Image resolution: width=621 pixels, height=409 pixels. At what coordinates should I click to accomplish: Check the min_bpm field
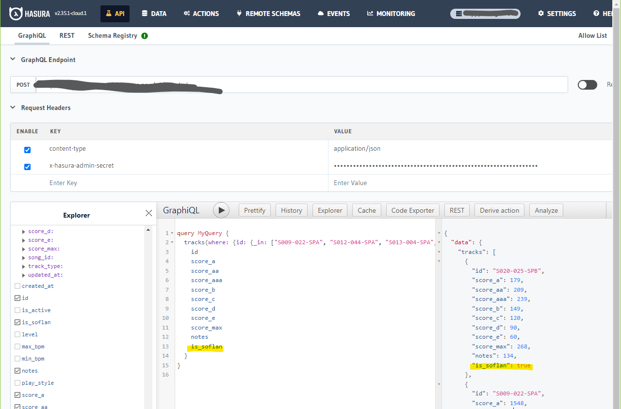pyautogui.click(x=18, y=359)
